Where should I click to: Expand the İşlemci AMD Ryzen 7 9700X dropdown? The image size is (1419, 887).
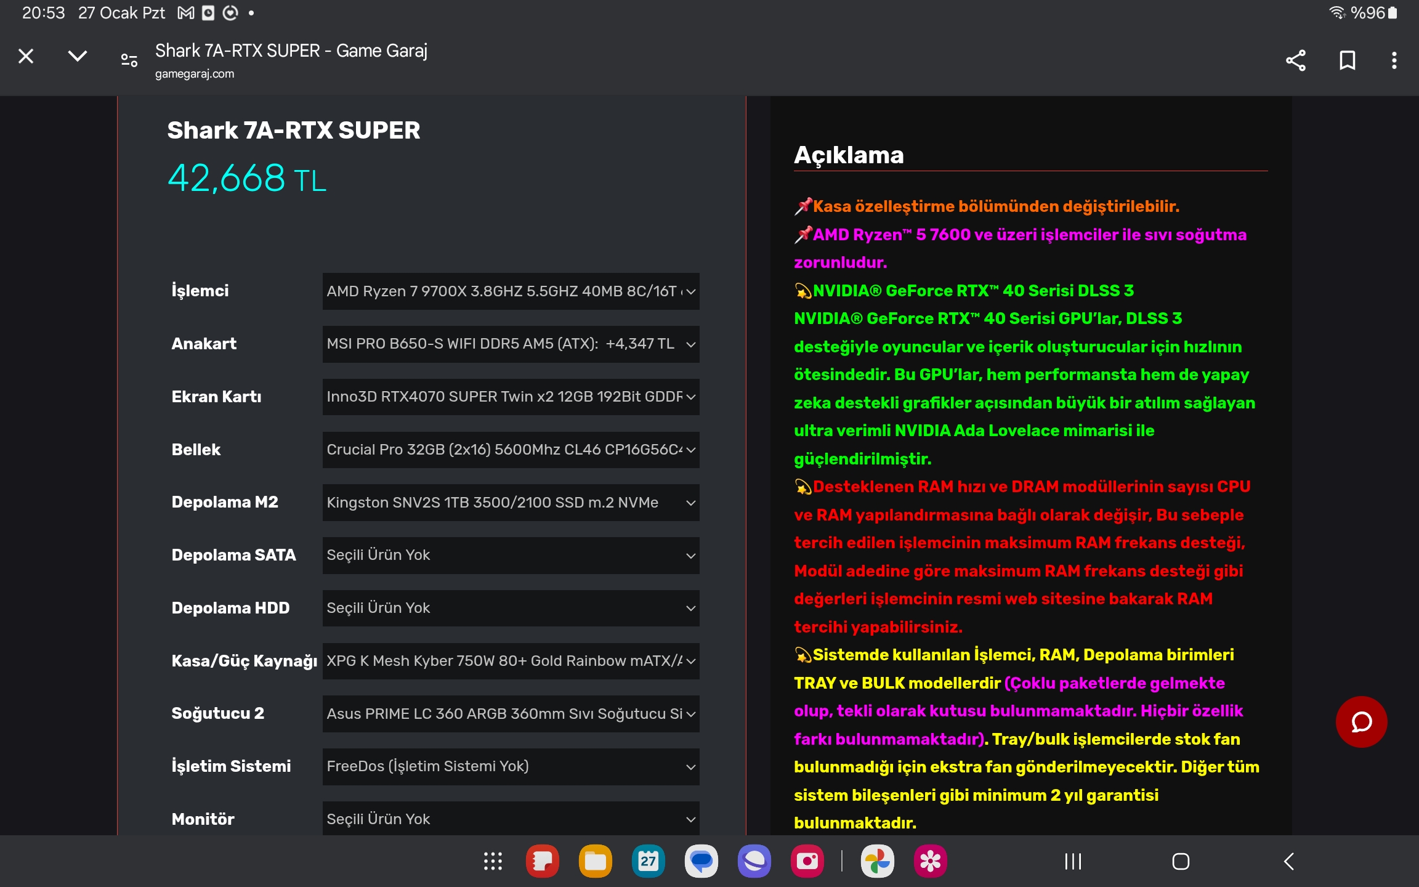tap(511, 291)
